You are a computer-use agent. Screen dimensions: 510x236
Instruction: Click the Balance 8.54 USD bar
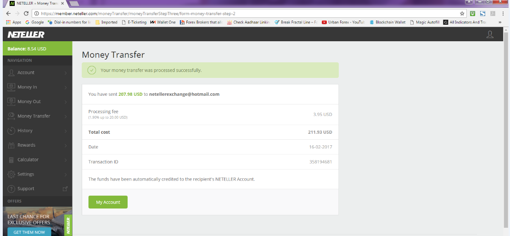click(x=37, y=49)
